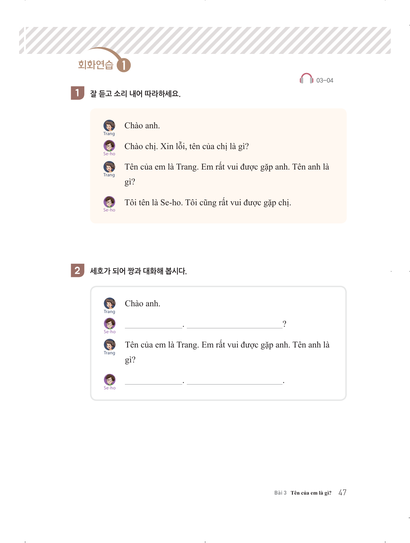Click Se-ho's avatar beside 'Tôi tên là Se-ho'
This screenshot has height=543, width=410.
tap(109, 202)
